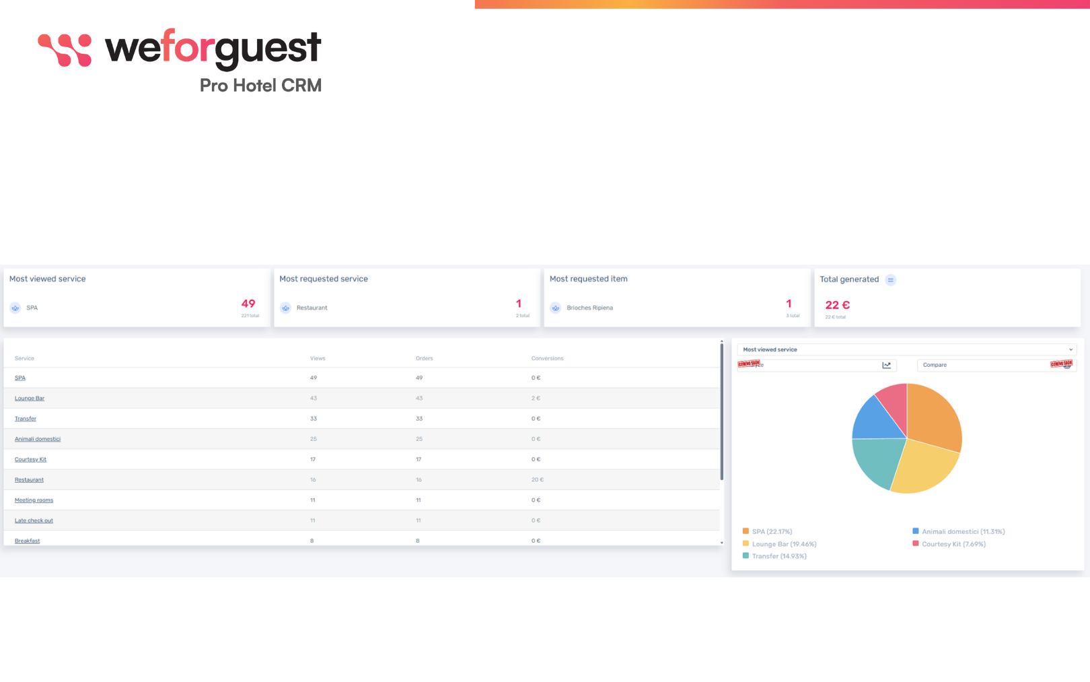Screen dimensions: 1090x682
Task: Sort table by Conversions column header
Action: [547, 358]
